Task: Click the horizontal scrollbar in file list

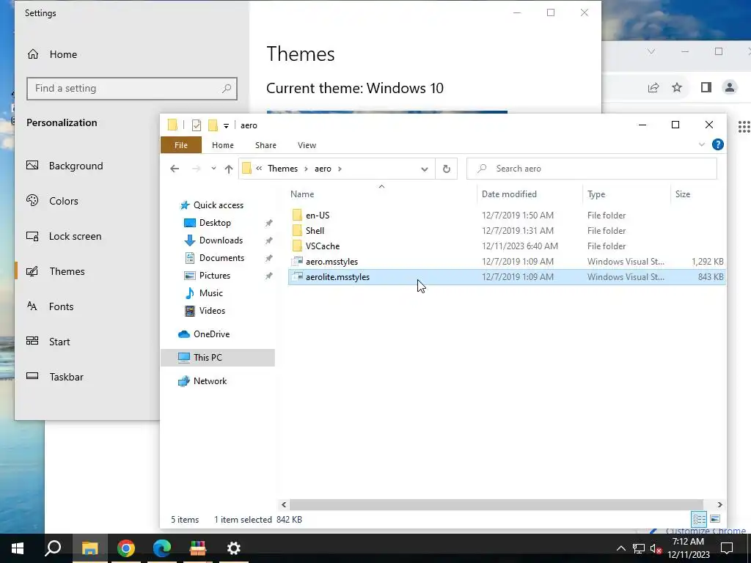Action: coord(497,504)
